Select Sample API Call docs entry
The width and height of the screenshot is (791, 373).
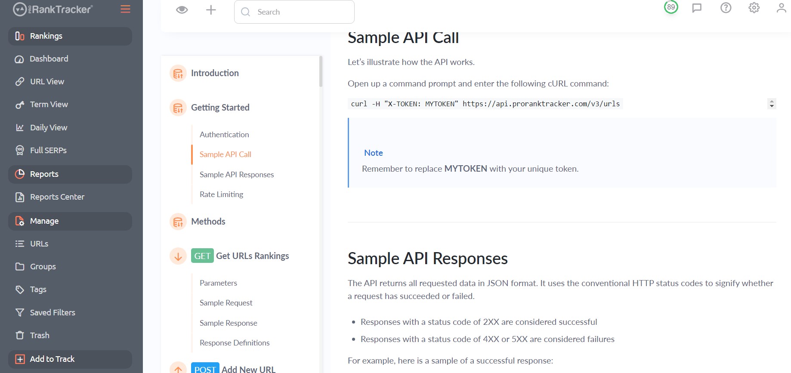point(226,154)
